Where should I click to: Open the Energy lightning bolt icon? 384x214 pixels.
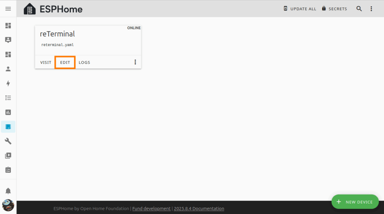tap(8, 83)
